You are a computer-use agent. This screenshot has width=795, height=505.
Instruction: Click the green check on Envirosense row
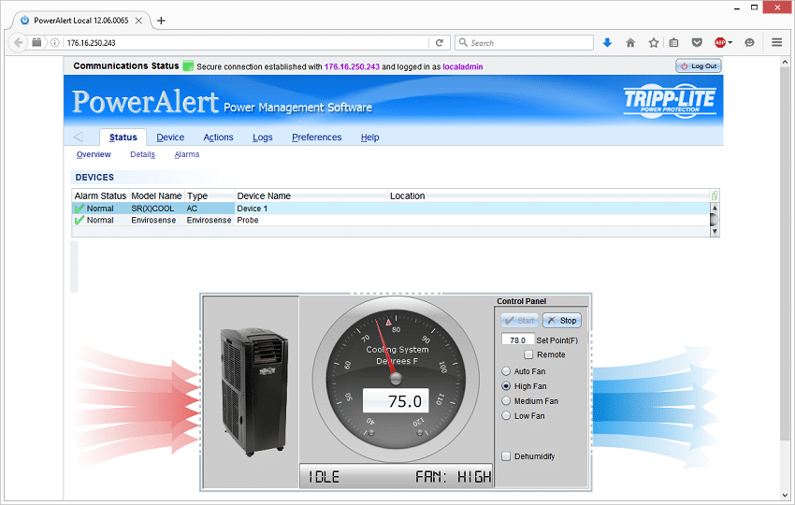79,220
